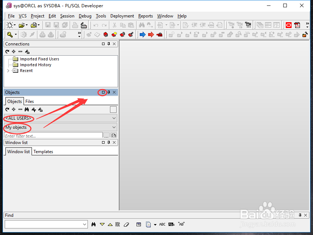The width and height of the screenshot is (313, 235).
Task: Toggle quoted "AB" regular expression search option
Action: pos(181,224)
